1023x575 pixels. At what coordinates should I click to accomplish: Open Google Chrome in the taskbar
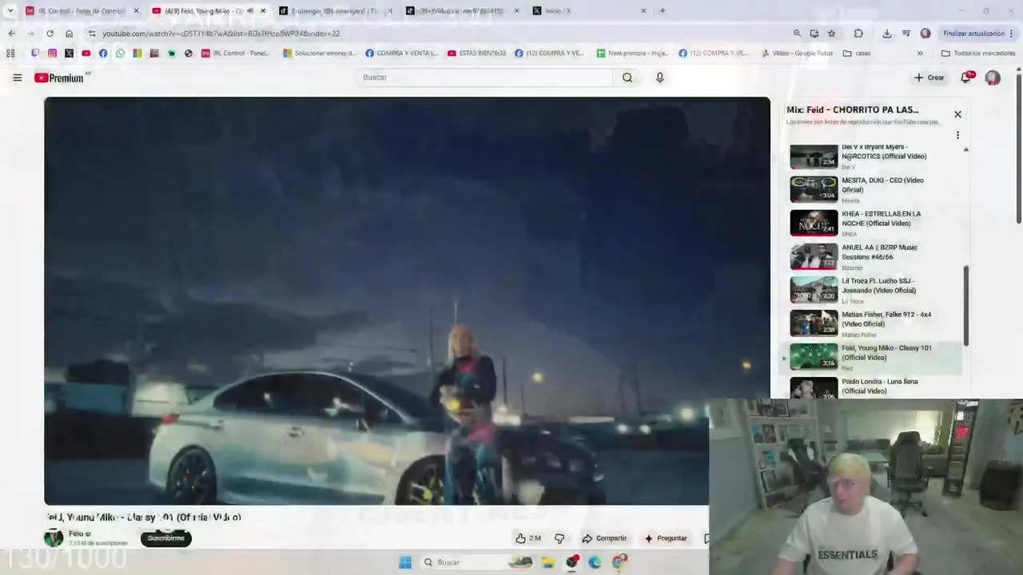pos(619,562)
